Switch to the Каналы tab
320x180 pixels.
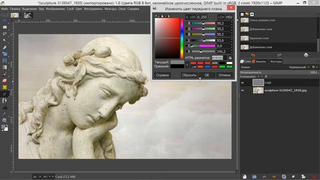click(259, 61)
